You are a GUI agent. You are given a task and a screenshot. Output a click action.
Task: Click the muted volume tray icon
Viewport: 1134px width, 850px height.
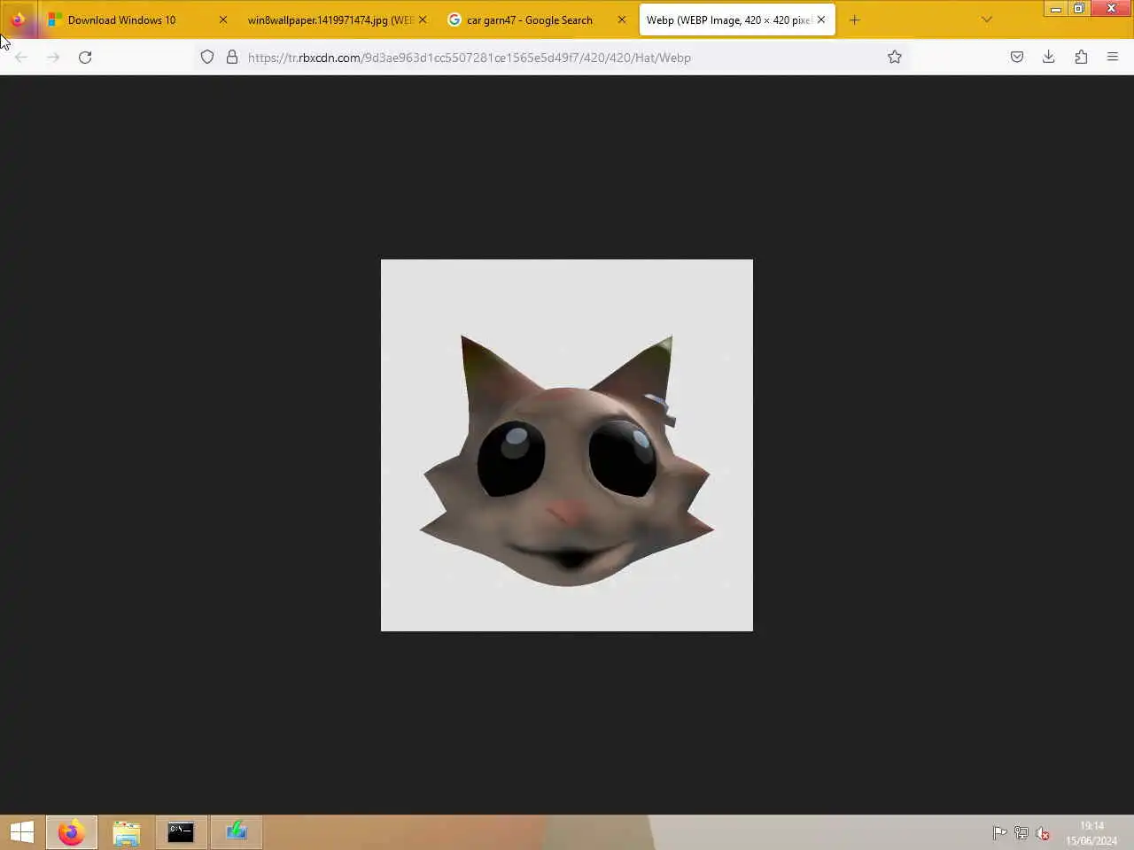[x=1043, y=833]
